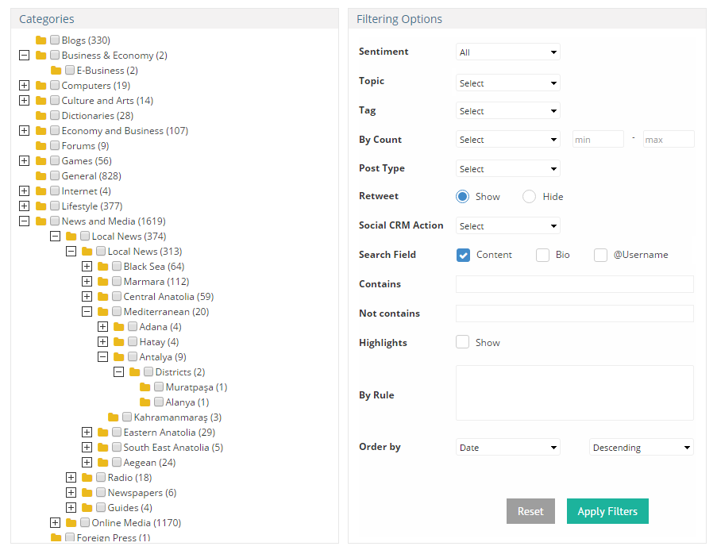
Task: Select the Online Media tree item
Action: point(136,522)
